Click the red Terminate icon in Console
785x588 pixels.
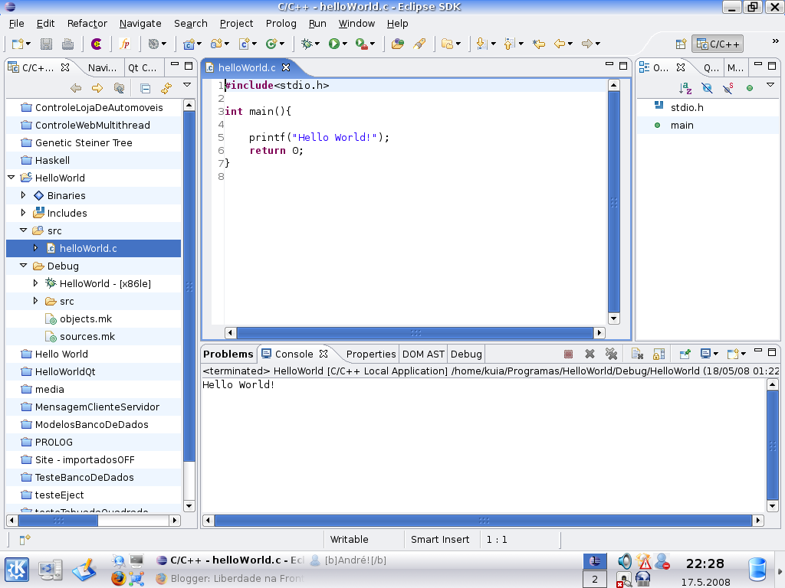(x=568, y=354)
